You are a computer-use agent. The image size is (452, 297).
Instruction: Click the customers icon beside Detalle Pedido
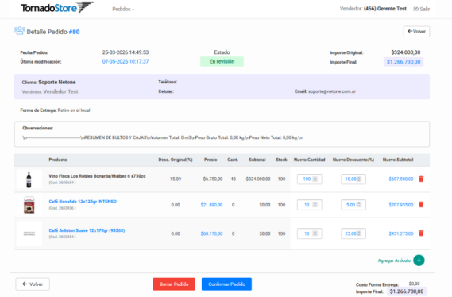point(20,31)
